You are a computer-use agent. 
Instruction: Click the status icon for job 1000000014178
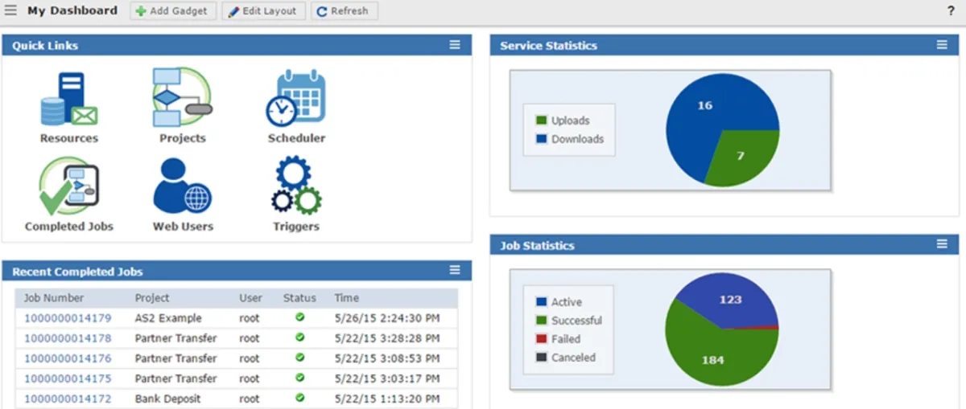[x=300, y=337]
